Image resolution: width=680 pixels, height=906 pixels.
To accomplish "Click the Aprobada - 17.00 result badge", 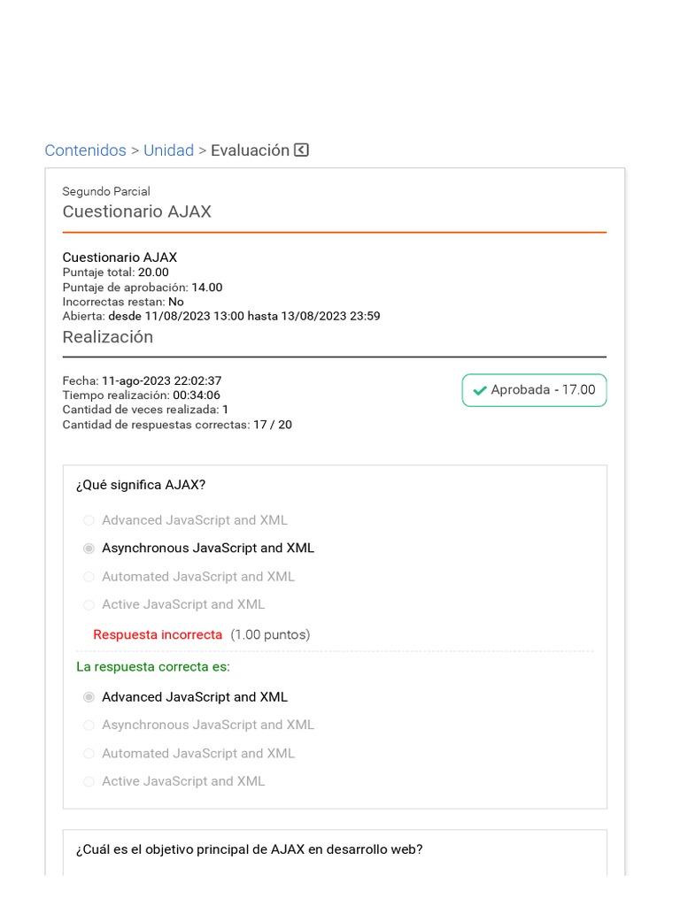I will 534,390.
